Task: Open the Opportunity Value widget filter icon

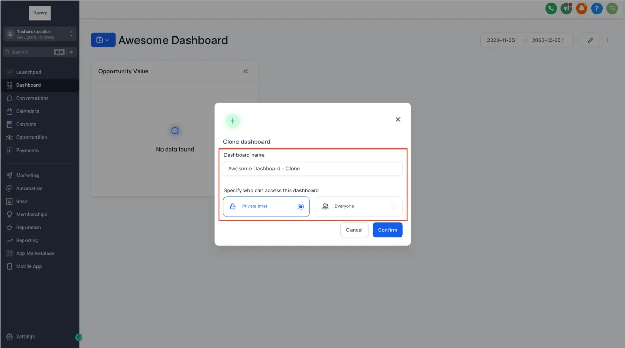Action: click(x=246, y=71)
